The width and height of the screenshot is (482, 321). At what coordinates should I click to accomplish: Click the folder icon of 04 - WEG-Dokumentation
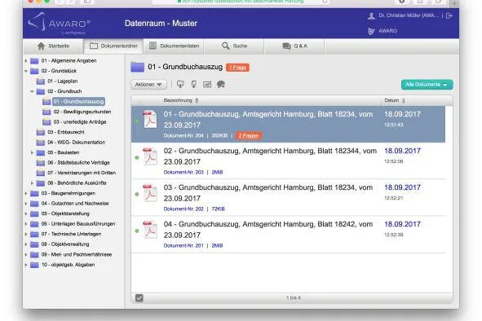click(41, 143)
